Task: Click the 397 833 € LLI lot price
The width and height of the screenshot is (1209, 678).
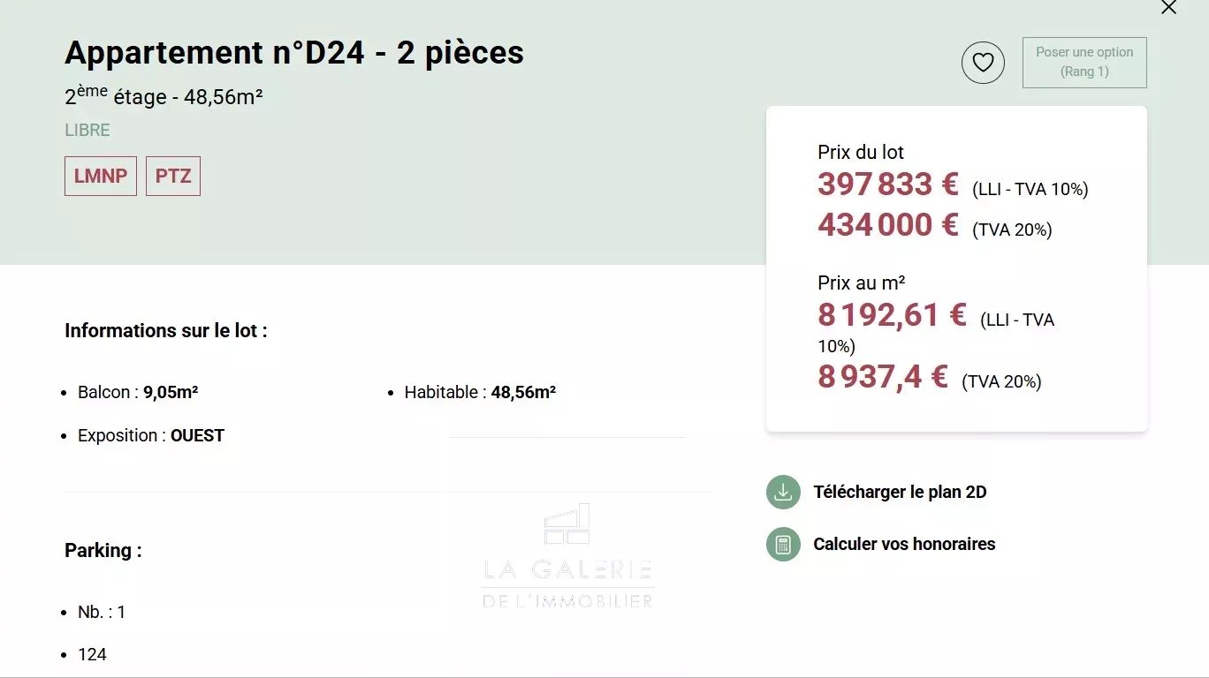Action: tap(887, 185)
